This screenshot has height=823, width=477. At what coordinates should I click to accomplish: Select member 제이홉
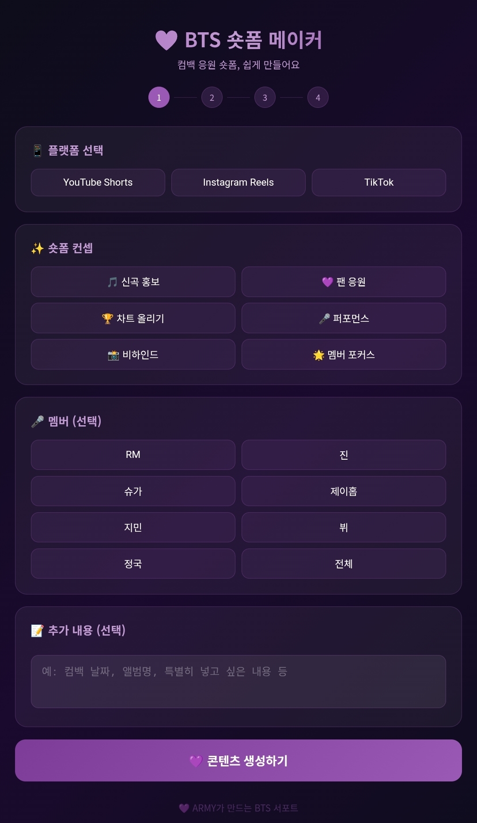coord(344,491)
